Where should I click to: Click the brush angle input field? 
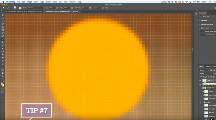(x=97, y=8)
